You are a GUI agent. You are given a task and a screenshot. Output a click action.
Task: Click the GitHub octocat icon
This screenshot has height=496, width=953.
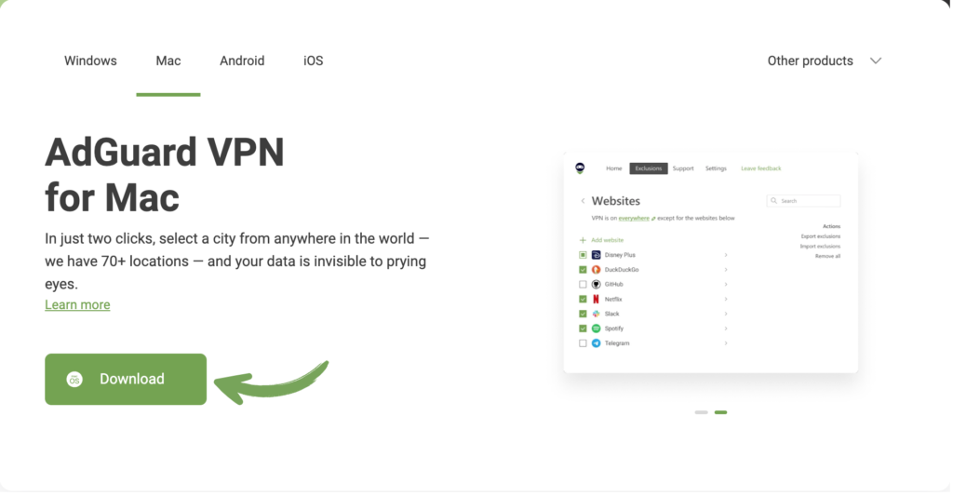[x=597, y=285]
